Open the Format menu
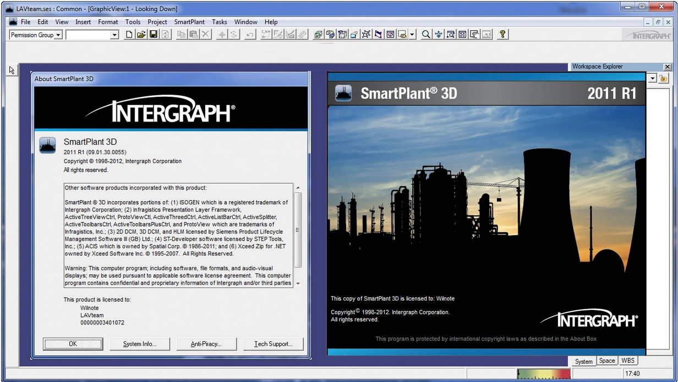 (x=108, y=22)
